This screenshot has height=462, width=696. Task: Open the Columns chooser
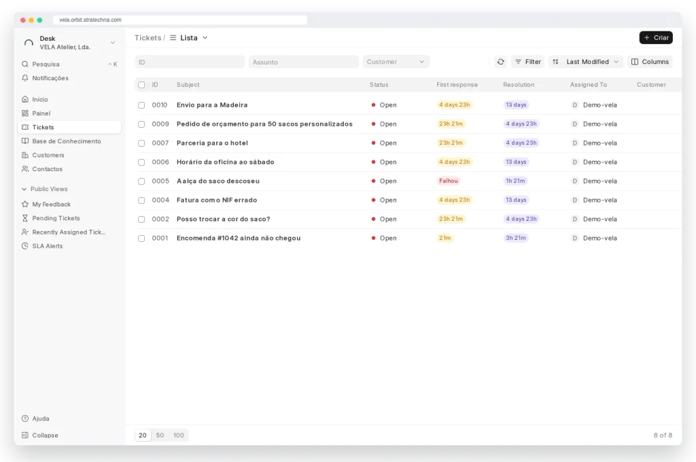tap(650, 62)
